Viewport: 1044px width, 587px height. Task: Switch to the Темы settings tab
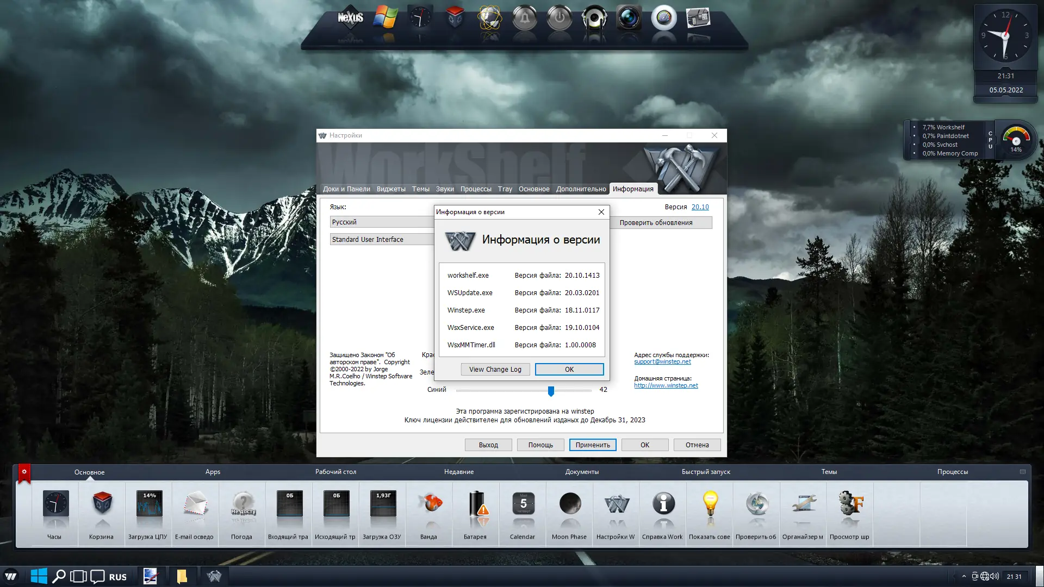[420, 189]
